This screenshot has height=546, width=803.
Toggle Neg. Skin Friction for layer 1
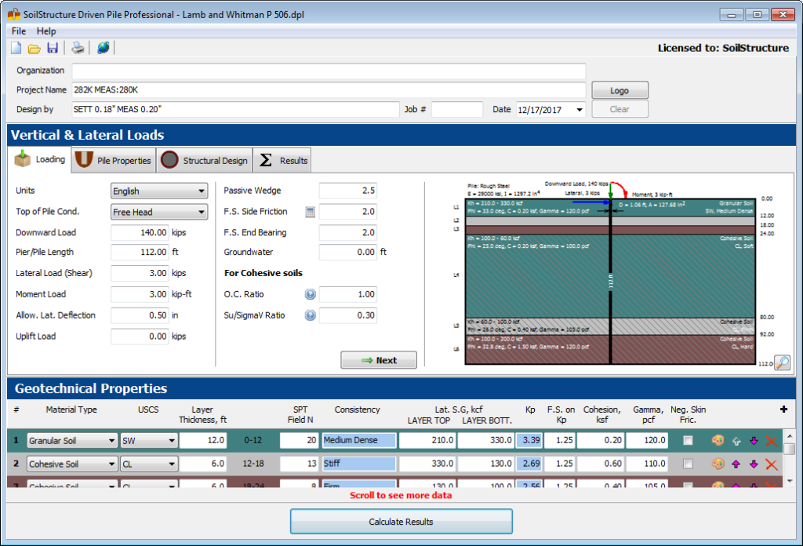pos(688,441)
